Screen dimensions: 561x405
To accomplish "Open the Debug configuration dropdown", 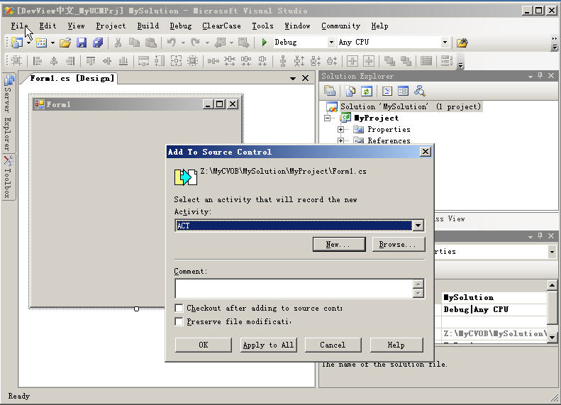I will (x=331, y=43).
